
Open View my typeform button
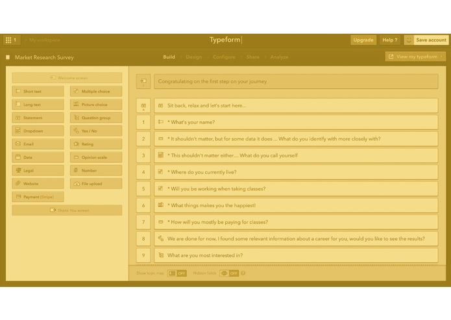pyautogui.click(x=415, y=56)
